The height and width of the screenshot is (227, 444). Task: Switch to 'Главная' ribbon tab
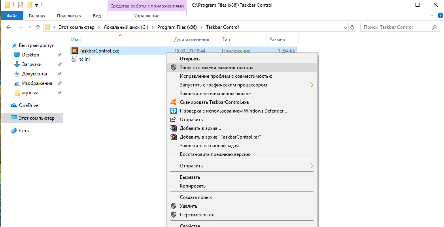pos(37,16)
